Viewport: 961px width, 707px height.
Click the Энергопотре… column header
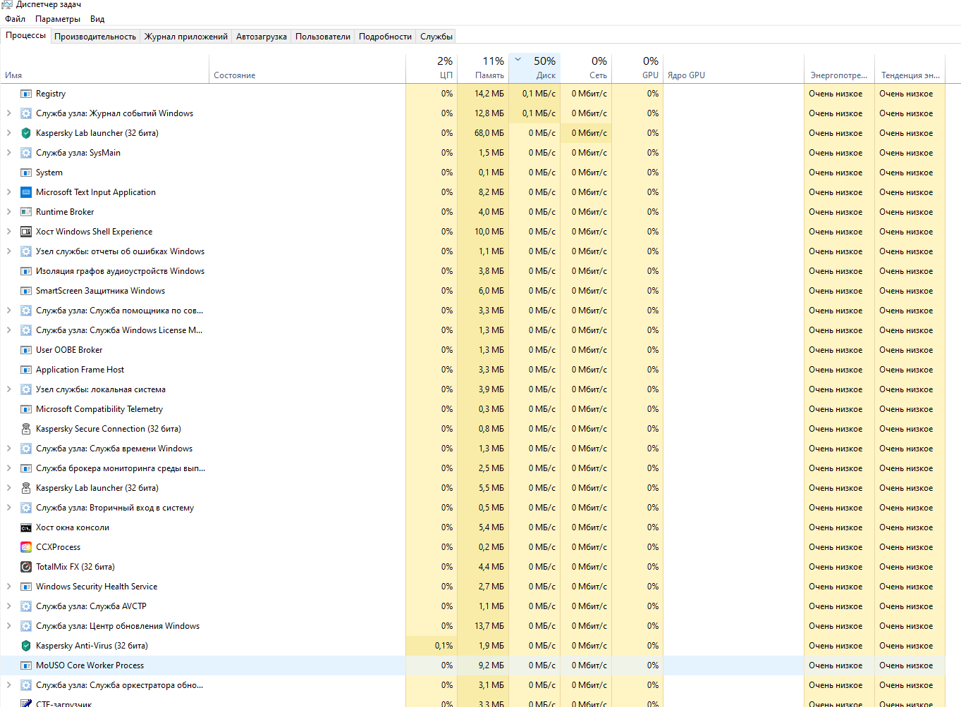pos(839,69)
